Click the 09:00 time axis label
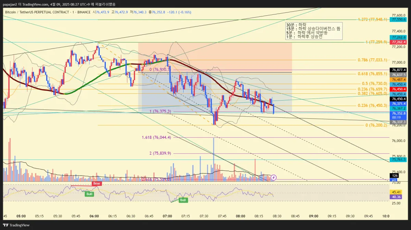 click(313, 216)
